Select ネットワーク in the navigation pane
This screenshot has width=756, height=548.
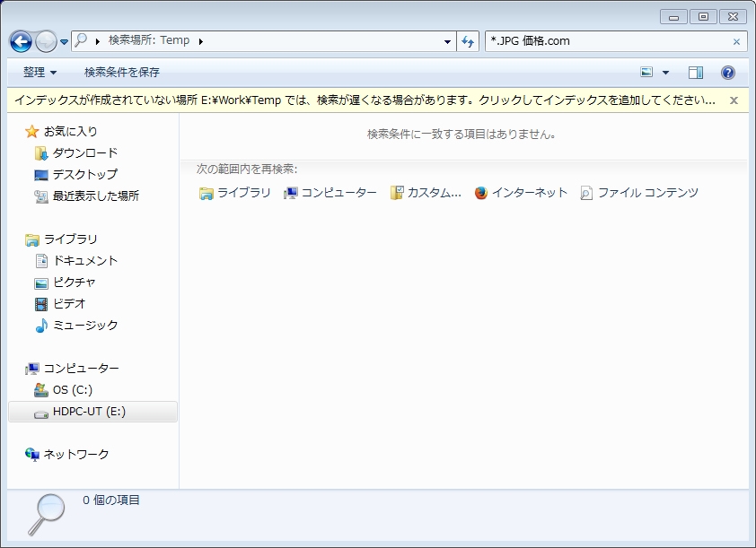76,454
